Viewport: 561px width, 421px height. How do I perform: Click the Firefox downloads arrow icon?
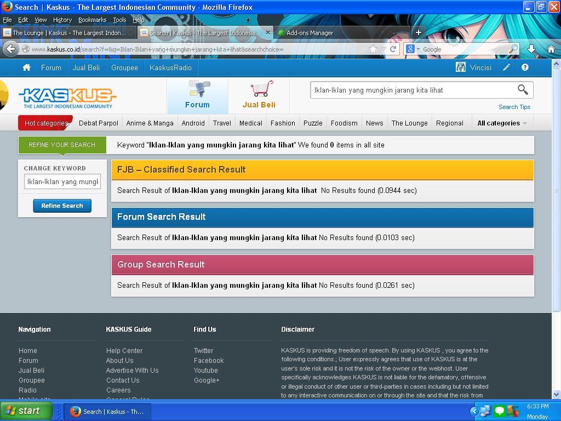click(x=531, y=49)
